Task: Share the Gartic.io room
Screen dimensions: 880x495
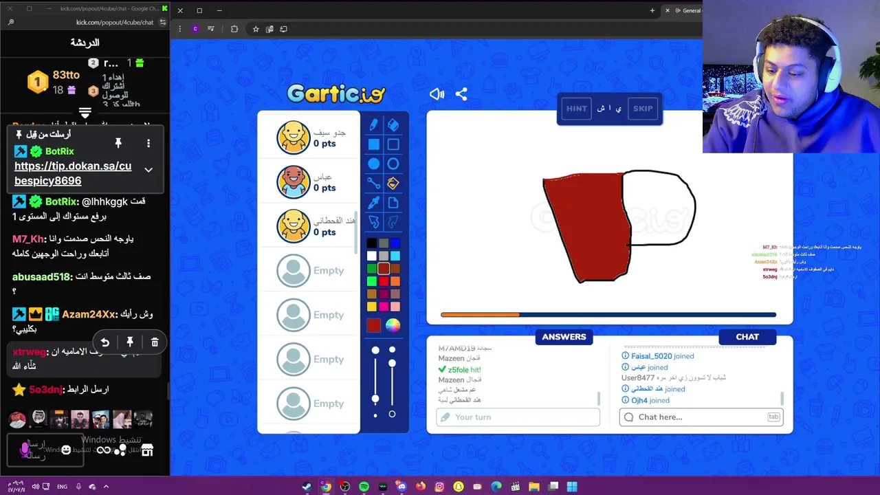Action: click(x=461, y=94)
